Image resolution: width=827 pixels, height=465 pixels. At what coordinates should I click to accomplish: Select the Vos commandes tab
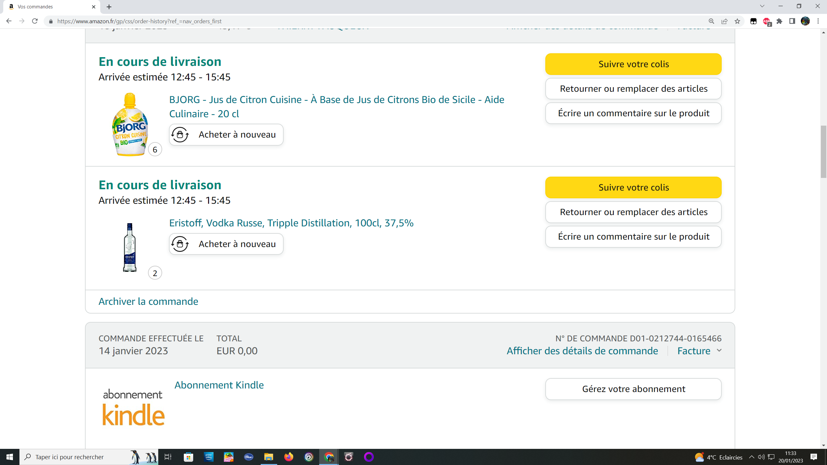click(48, 7)
